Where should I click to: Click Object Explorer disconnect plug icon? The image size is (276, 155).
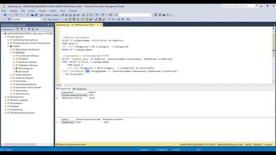(x=21, y=29)
